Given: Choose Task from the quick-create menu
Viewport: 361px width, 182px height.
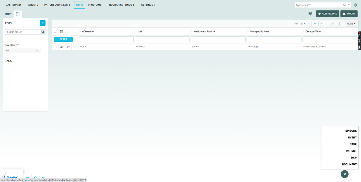Looking at the screenshot, I should [x=353, y=144].
